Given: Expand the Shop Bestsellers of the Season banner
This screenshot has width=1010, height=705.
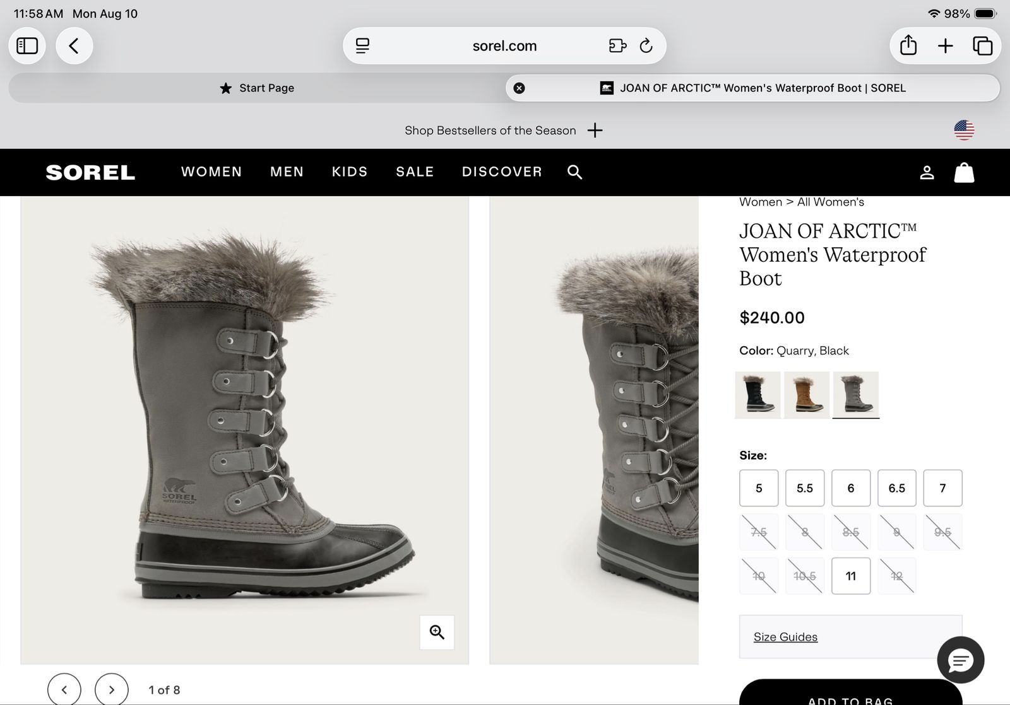Looking at the screenshot, I should click(x=595, y=131).
